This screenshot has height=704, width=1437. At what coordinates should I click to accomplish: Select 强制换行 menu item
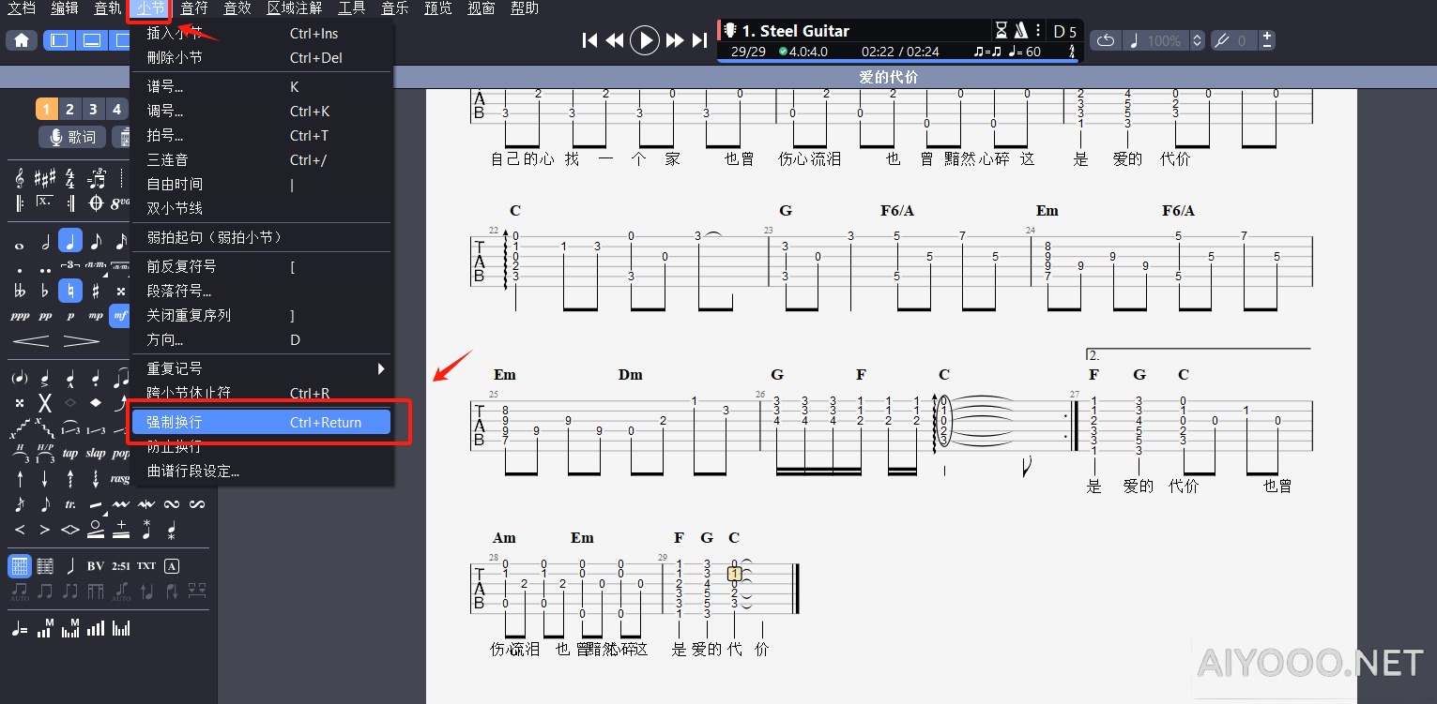(262, 423)
